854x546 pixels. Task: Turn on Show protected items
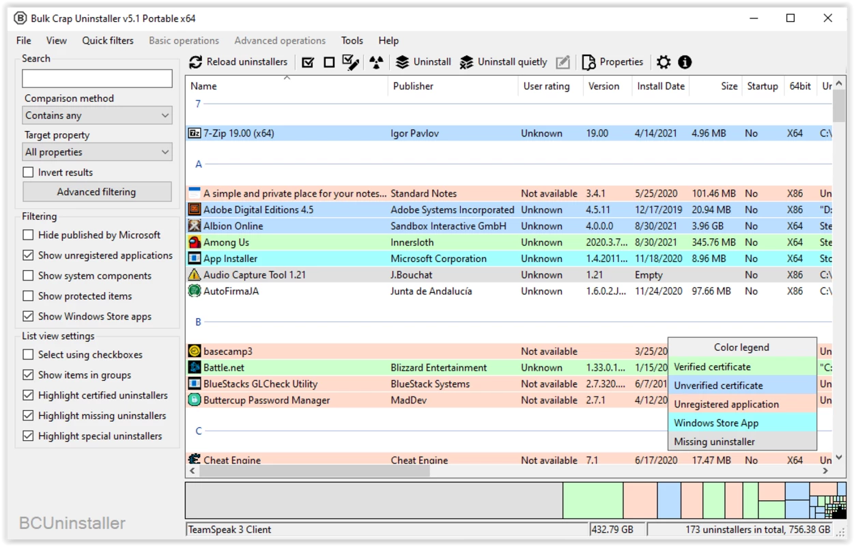pos(28,296)
